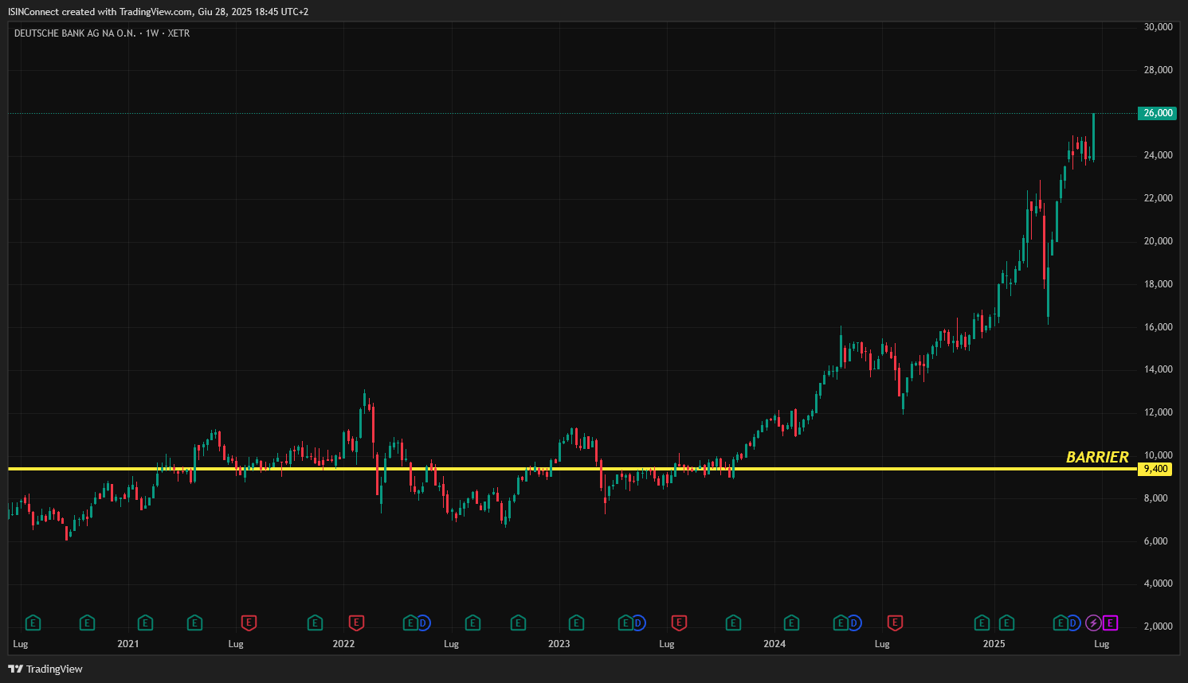The width and height of the screenshot is (1188, 683).
Task: Click the DEUTSCHE BANK AG NA O.N. symbol title
Action: [x=75, y=33]
